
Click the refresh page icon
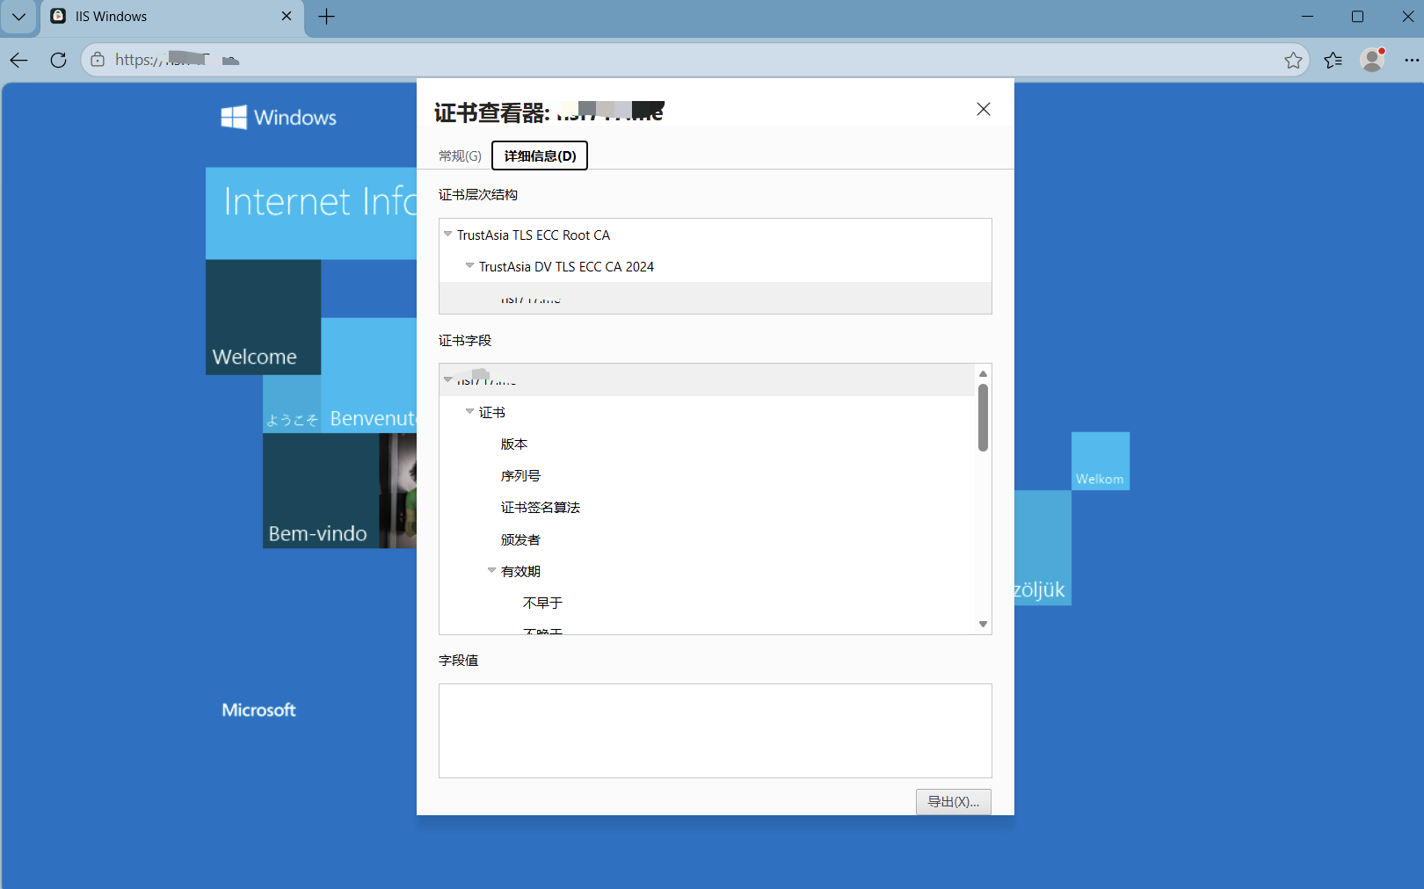click(58, 60)
